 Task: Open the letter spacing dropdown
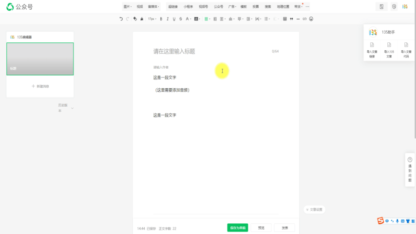(257, 19)
